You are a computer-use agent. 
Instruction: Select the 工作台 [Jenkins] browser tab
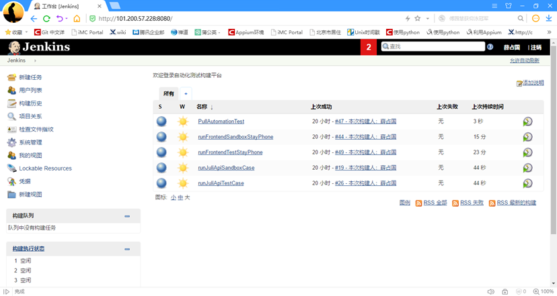click(67, 6)
